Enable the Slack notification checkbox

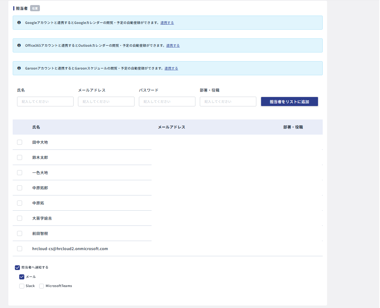tap(22, 286)
